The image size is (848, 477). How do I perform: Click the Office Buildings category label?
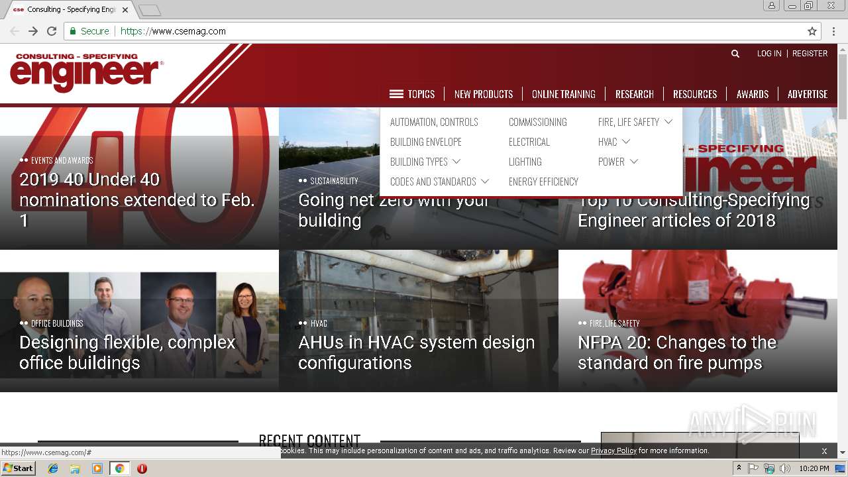(x=57, y=323)
